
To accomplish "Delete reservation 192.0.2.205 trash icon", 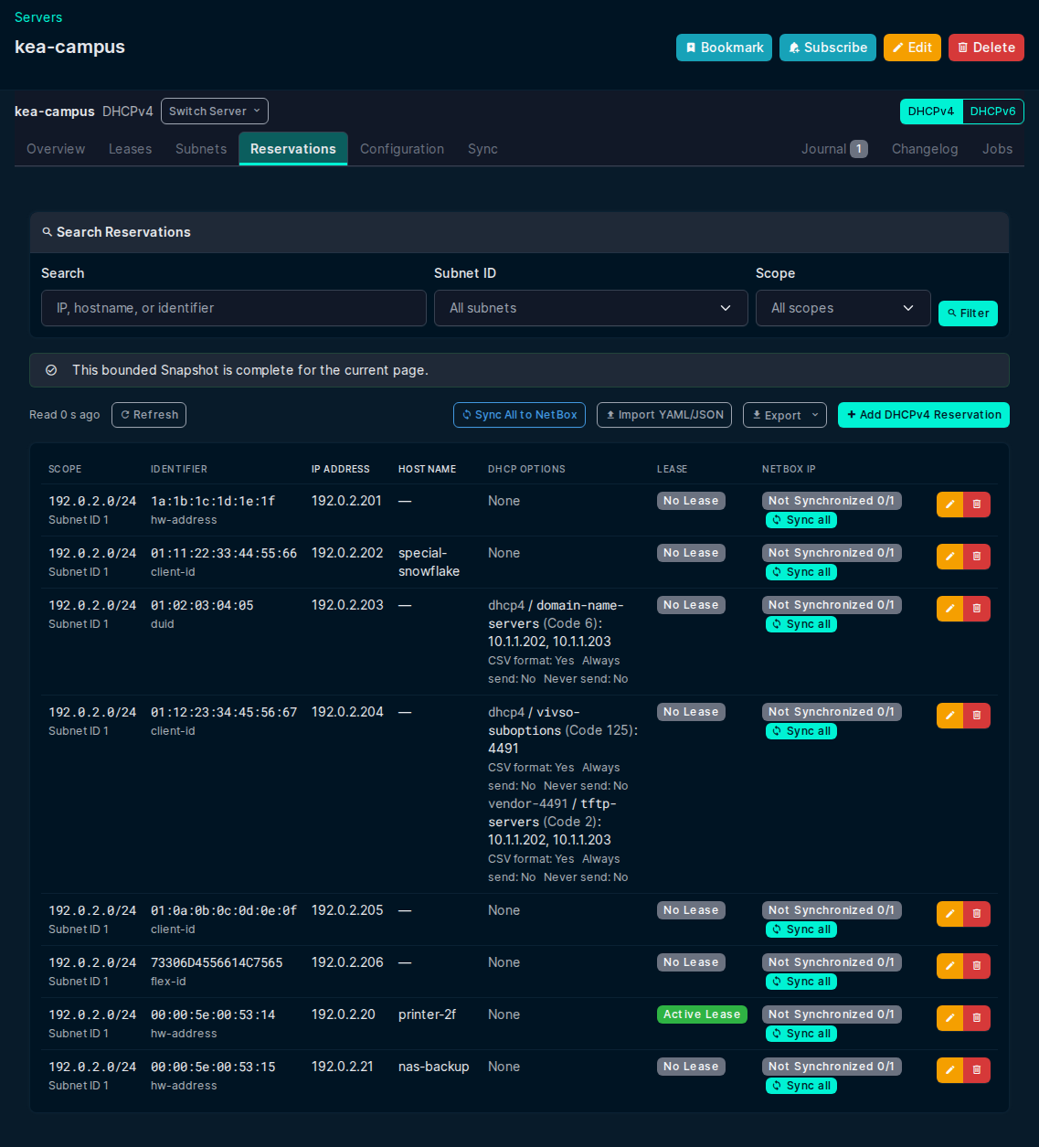I will pyautogui.click(x=977, y=914).
